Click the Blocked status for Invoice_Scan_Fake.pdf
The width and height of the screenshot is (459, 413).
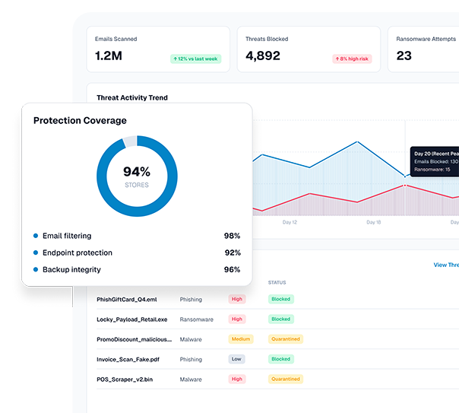point(280,359)
